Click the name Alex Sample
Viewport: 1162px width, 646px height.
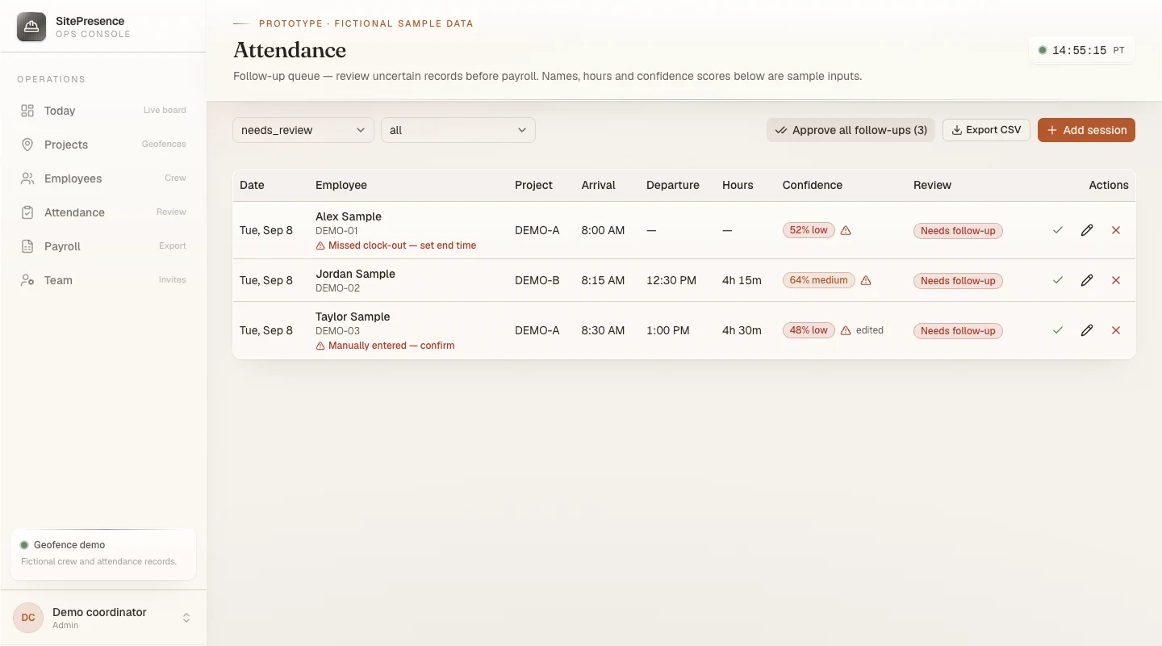click(x=349, y=216)
